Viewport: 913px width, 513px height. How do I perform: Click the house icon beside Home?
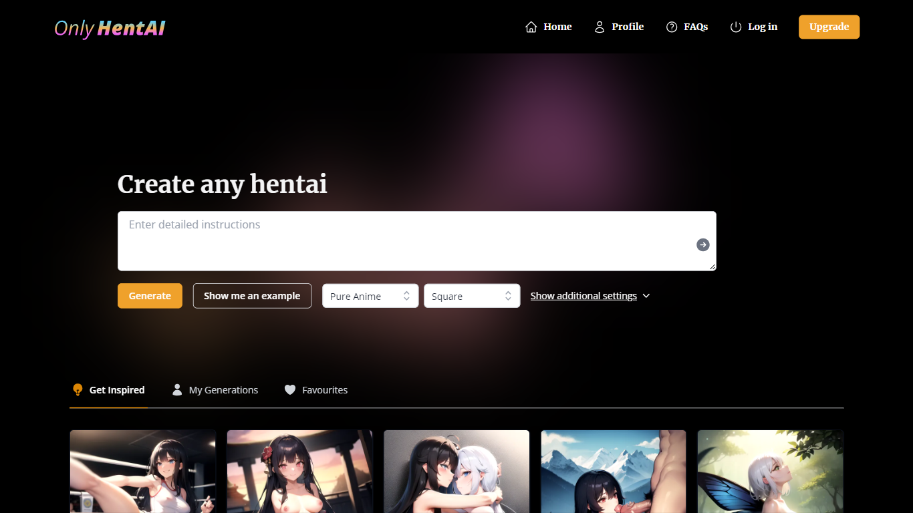(x=531, y=27)
